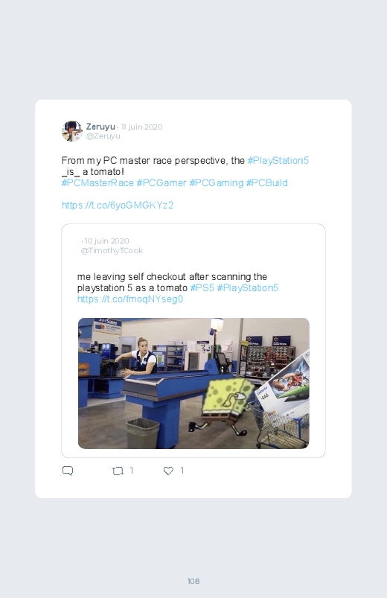Click the @TimothyTCook handle
Image resolution: width=387 pixels, height=598 pixels.
(112, 250)
